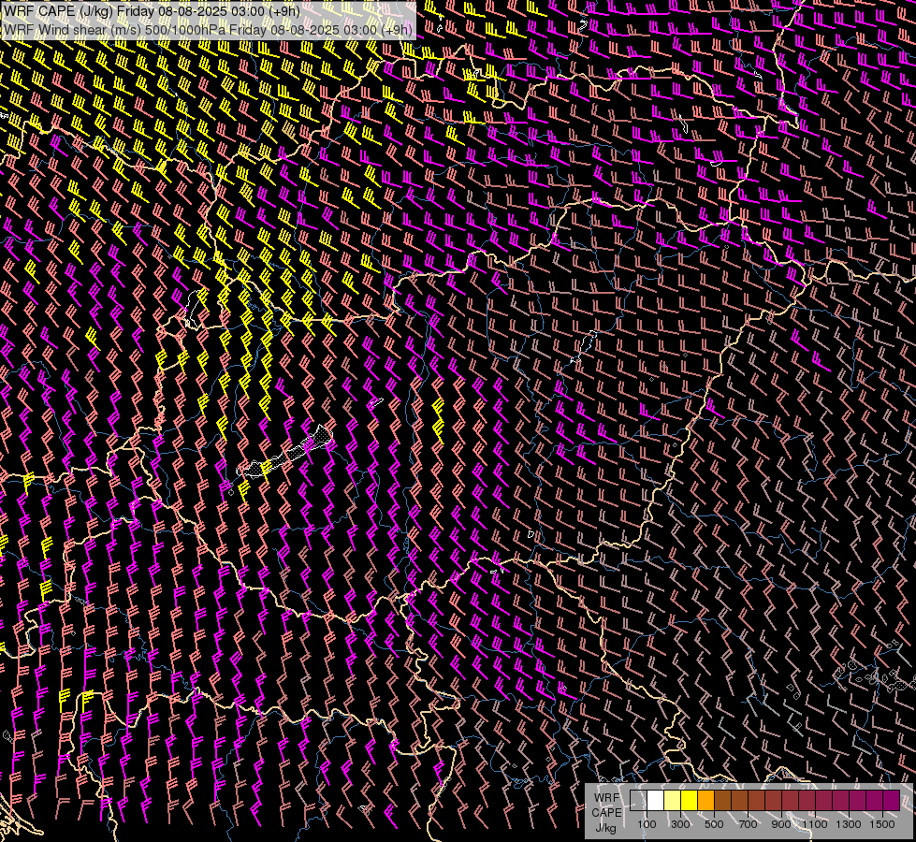The image size is (916, 842).
Task: Click the WRF CAPE title line at top
Action: pos(152,11)
